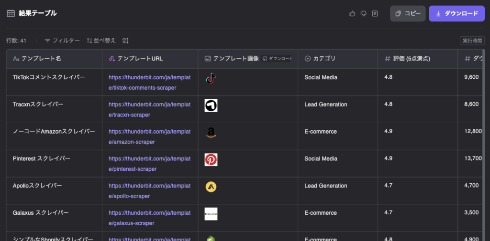
Task: Click the Amazon logo image
Action: (x=211, y=133)
